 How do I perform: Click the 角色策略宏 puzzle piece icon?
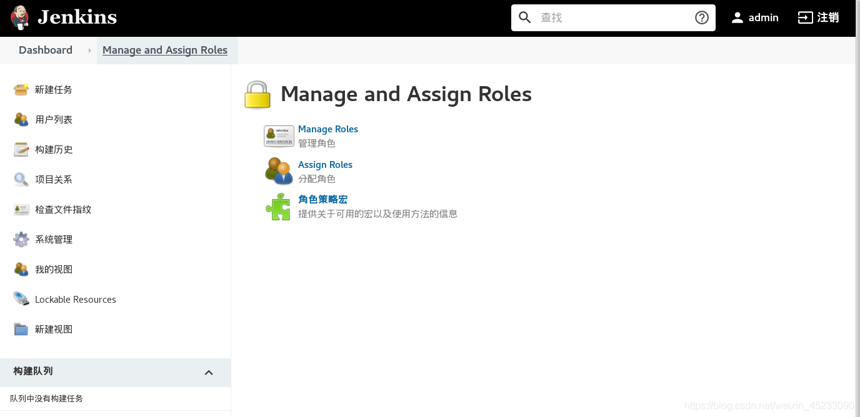click(278, 207)
